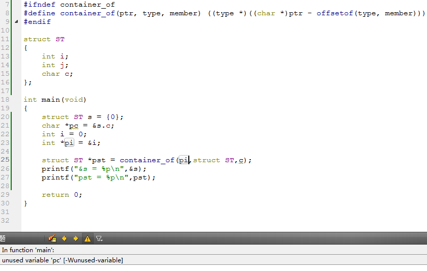Image resolution: width=427 pixels, height=271 pixels.
Task: Click the highlighted 'pi' on line 23
Action: click(69, 142)
